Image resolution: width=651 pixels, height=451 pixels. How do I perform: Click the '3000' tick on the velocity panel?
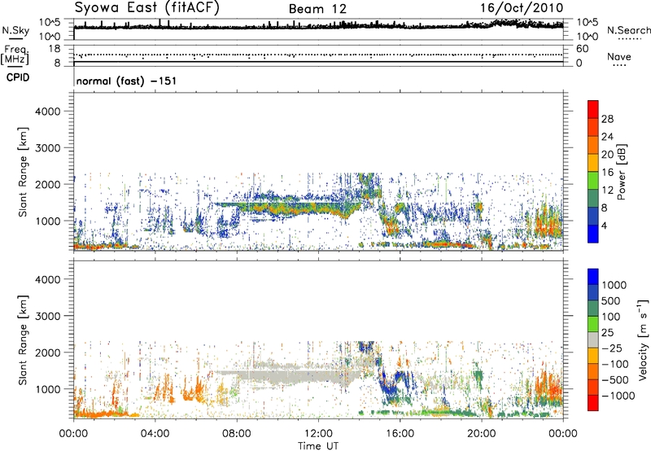48,316
